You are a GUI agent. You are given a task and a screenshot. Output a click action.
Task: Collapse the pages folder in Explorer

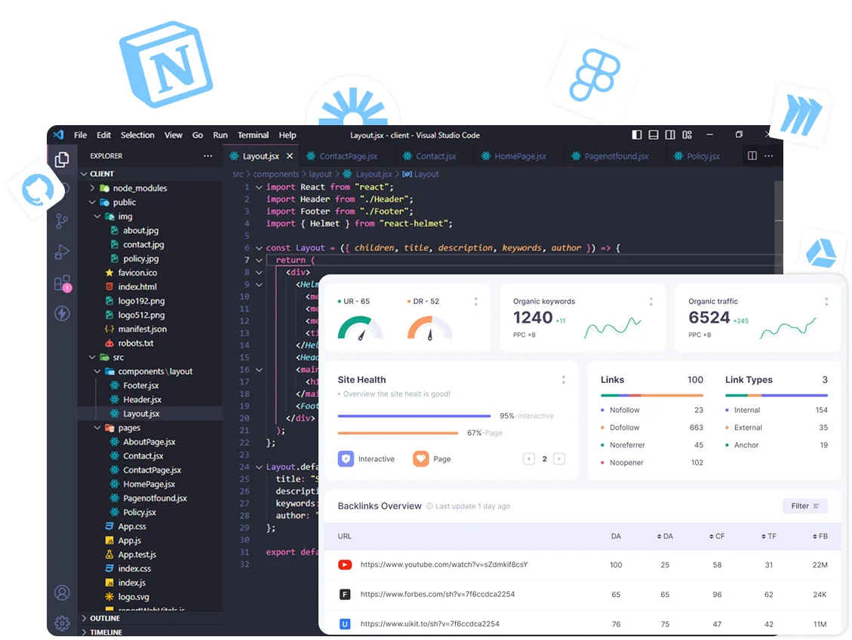[x=129, y=427]
